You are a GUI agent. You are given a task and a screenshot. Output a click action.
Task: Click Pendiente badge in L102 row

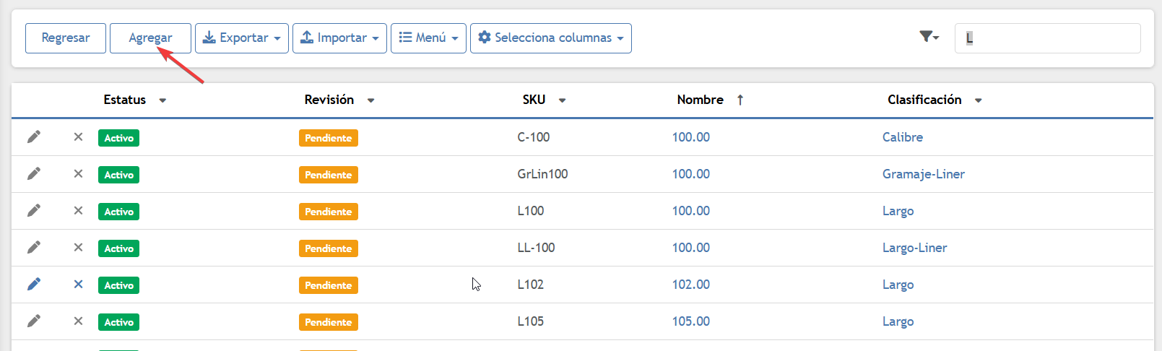329,285
